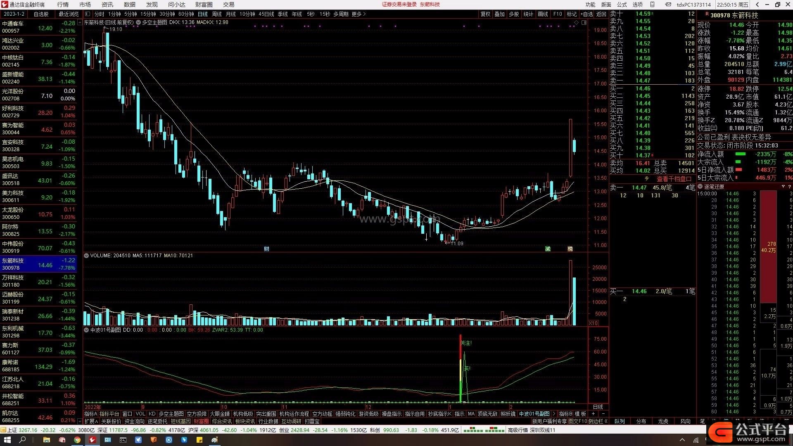Collapse the sidebar via 侧边栏 button
793x446 pixels.
[598, 421]
